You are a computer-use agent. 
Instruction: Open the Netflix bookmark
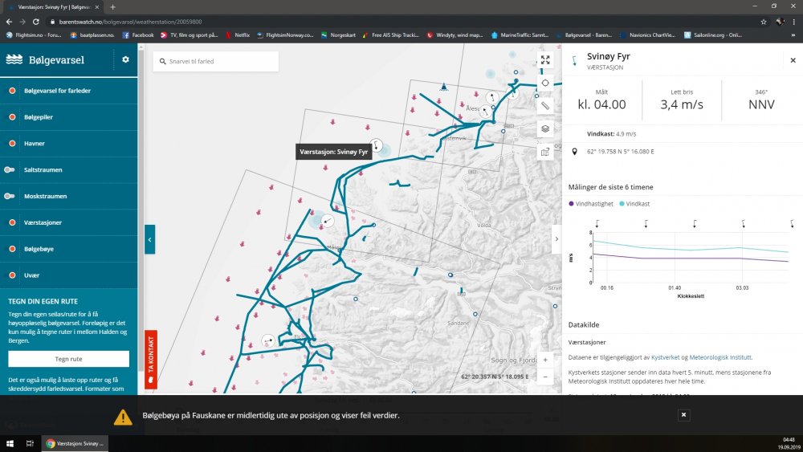click(x=238, y=35)
